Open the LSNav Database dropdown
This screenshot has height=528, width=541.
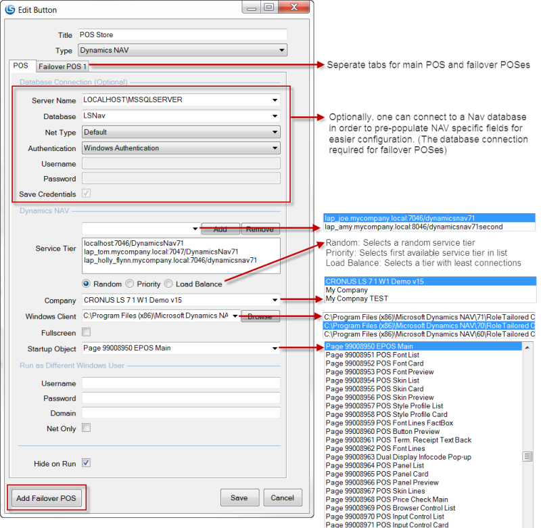point(275,116)
